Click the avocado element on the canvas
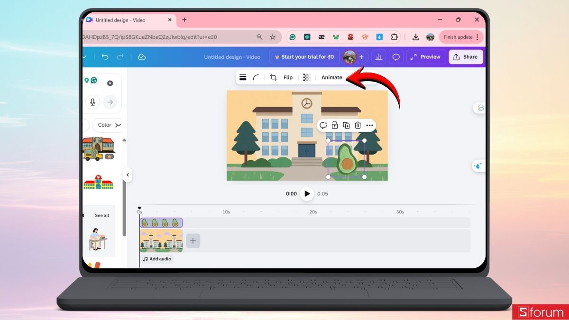 coord(347,159)
